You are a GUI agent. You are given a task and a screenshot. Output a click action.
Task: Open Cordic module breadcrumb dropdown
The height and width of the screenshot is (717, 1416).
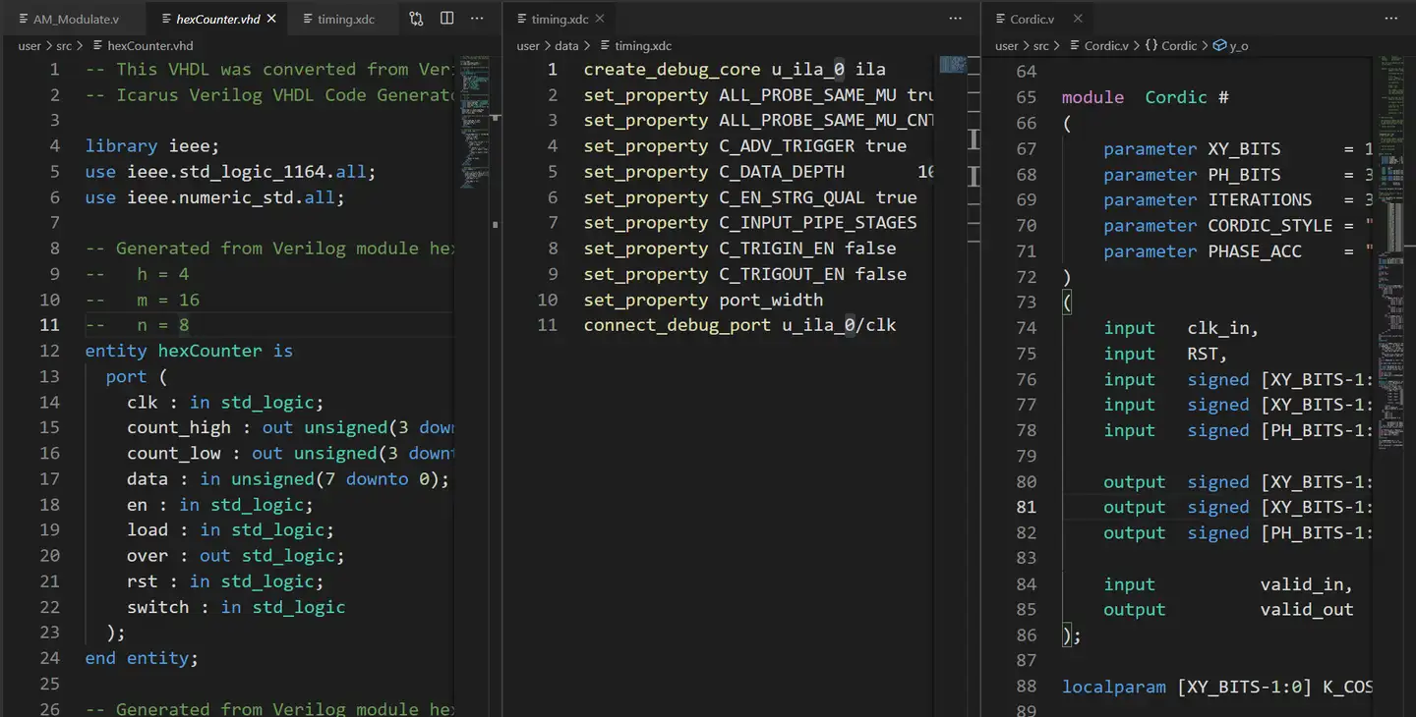(1179, 45)
